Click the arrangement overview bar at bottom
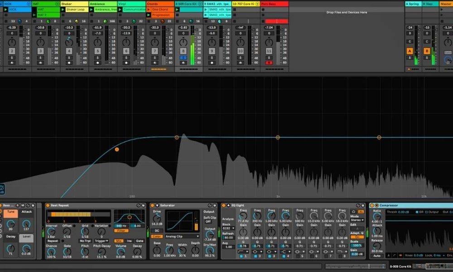Viewport: 453px width, 272px height. coord(355,266)
